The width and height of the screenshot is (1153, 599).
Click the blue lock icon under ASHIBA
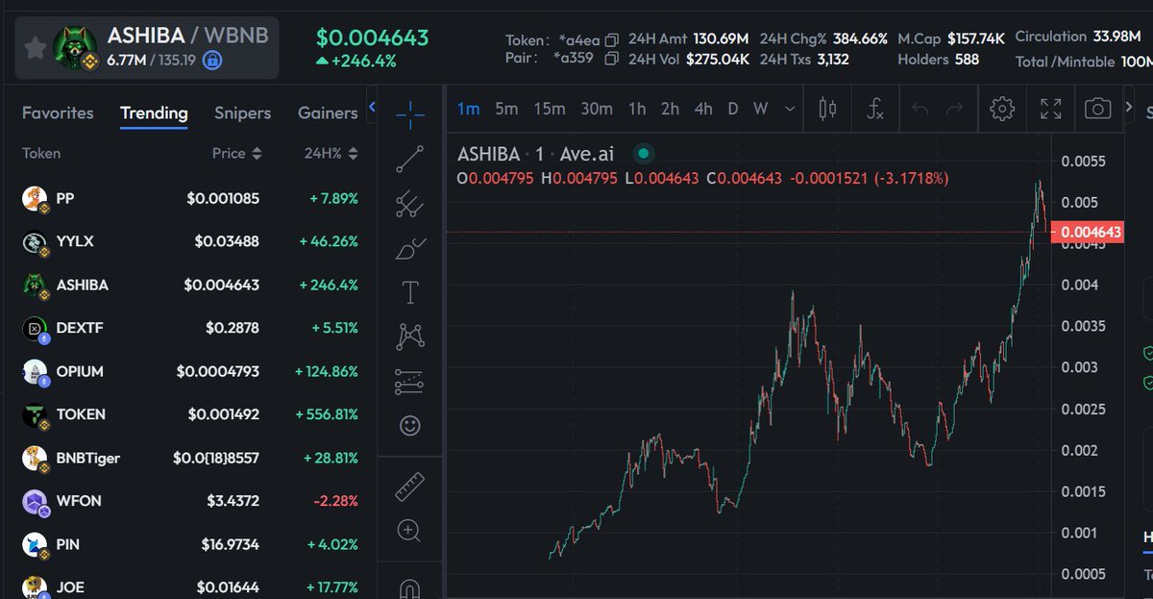pyautogui.click(x=212, y=60)
